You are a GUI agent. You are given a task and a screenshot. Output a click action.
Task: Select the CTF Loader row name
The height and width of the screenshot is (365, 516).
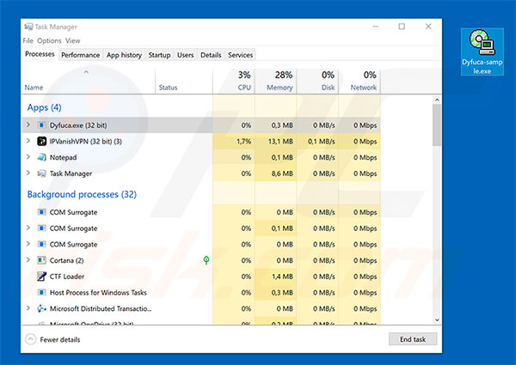coord(67,277)
